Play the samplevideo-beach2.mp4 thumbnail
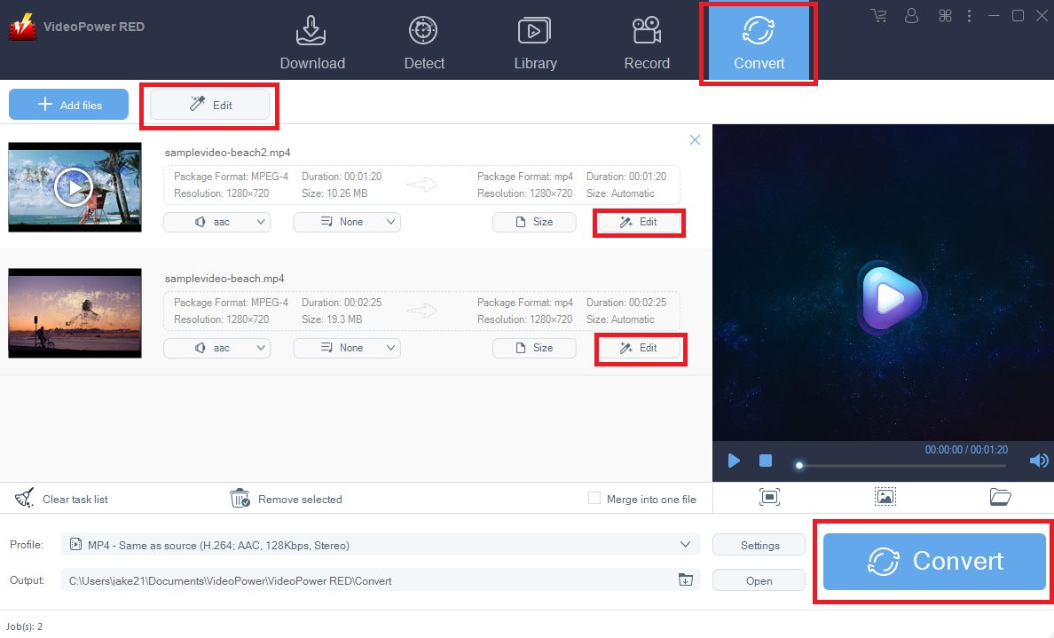Image resolution: width=1054 pixels, height=638 pixels. [74, 187]
